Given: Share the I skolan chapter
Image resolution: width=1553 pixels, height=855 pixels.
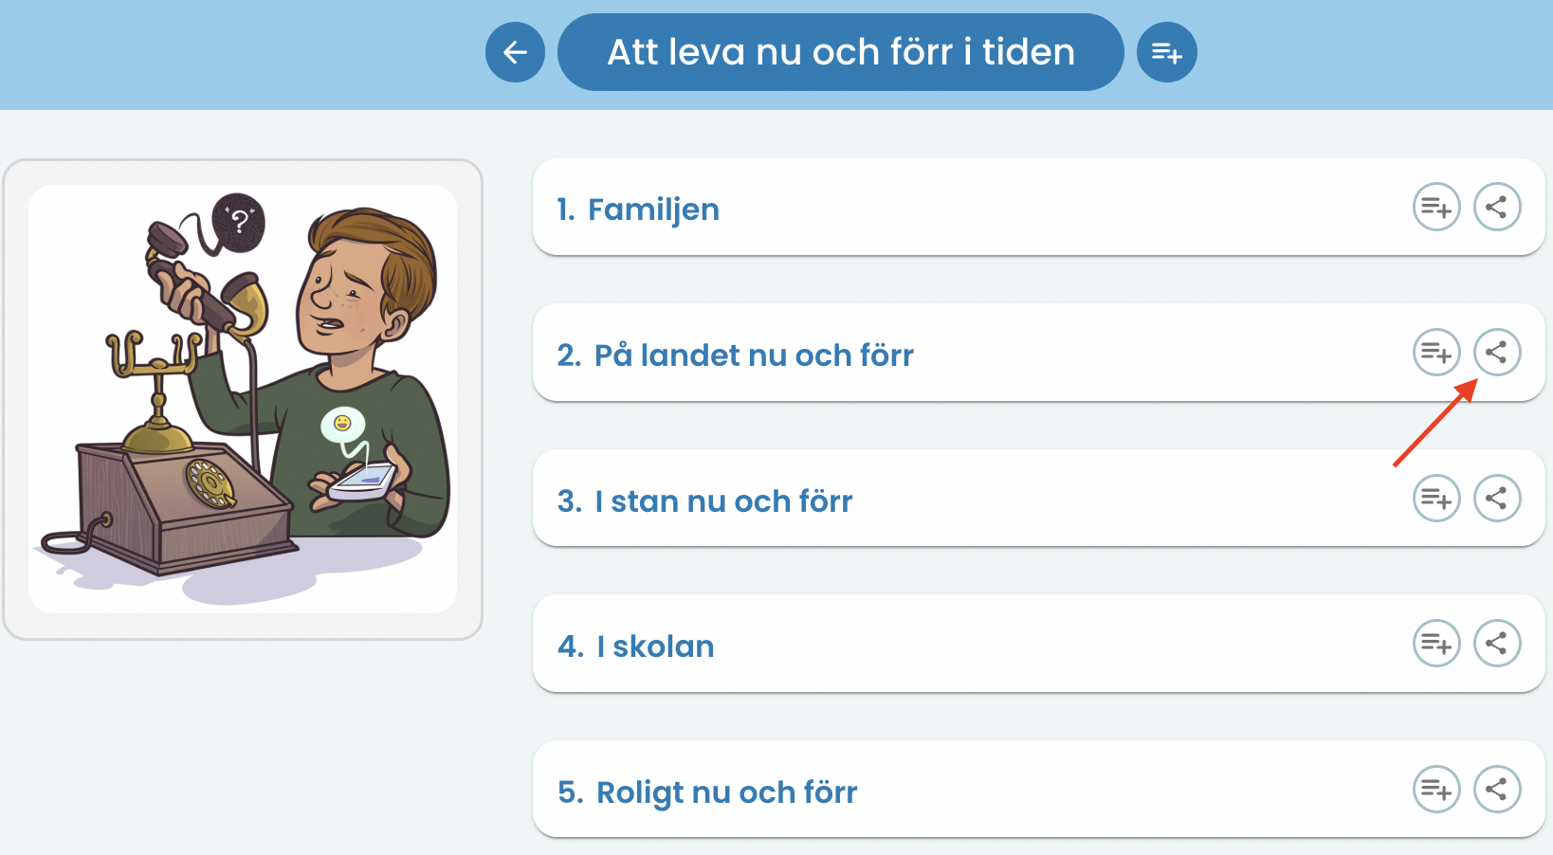Looking at the screenshot, I should (x=1497, y=644).
